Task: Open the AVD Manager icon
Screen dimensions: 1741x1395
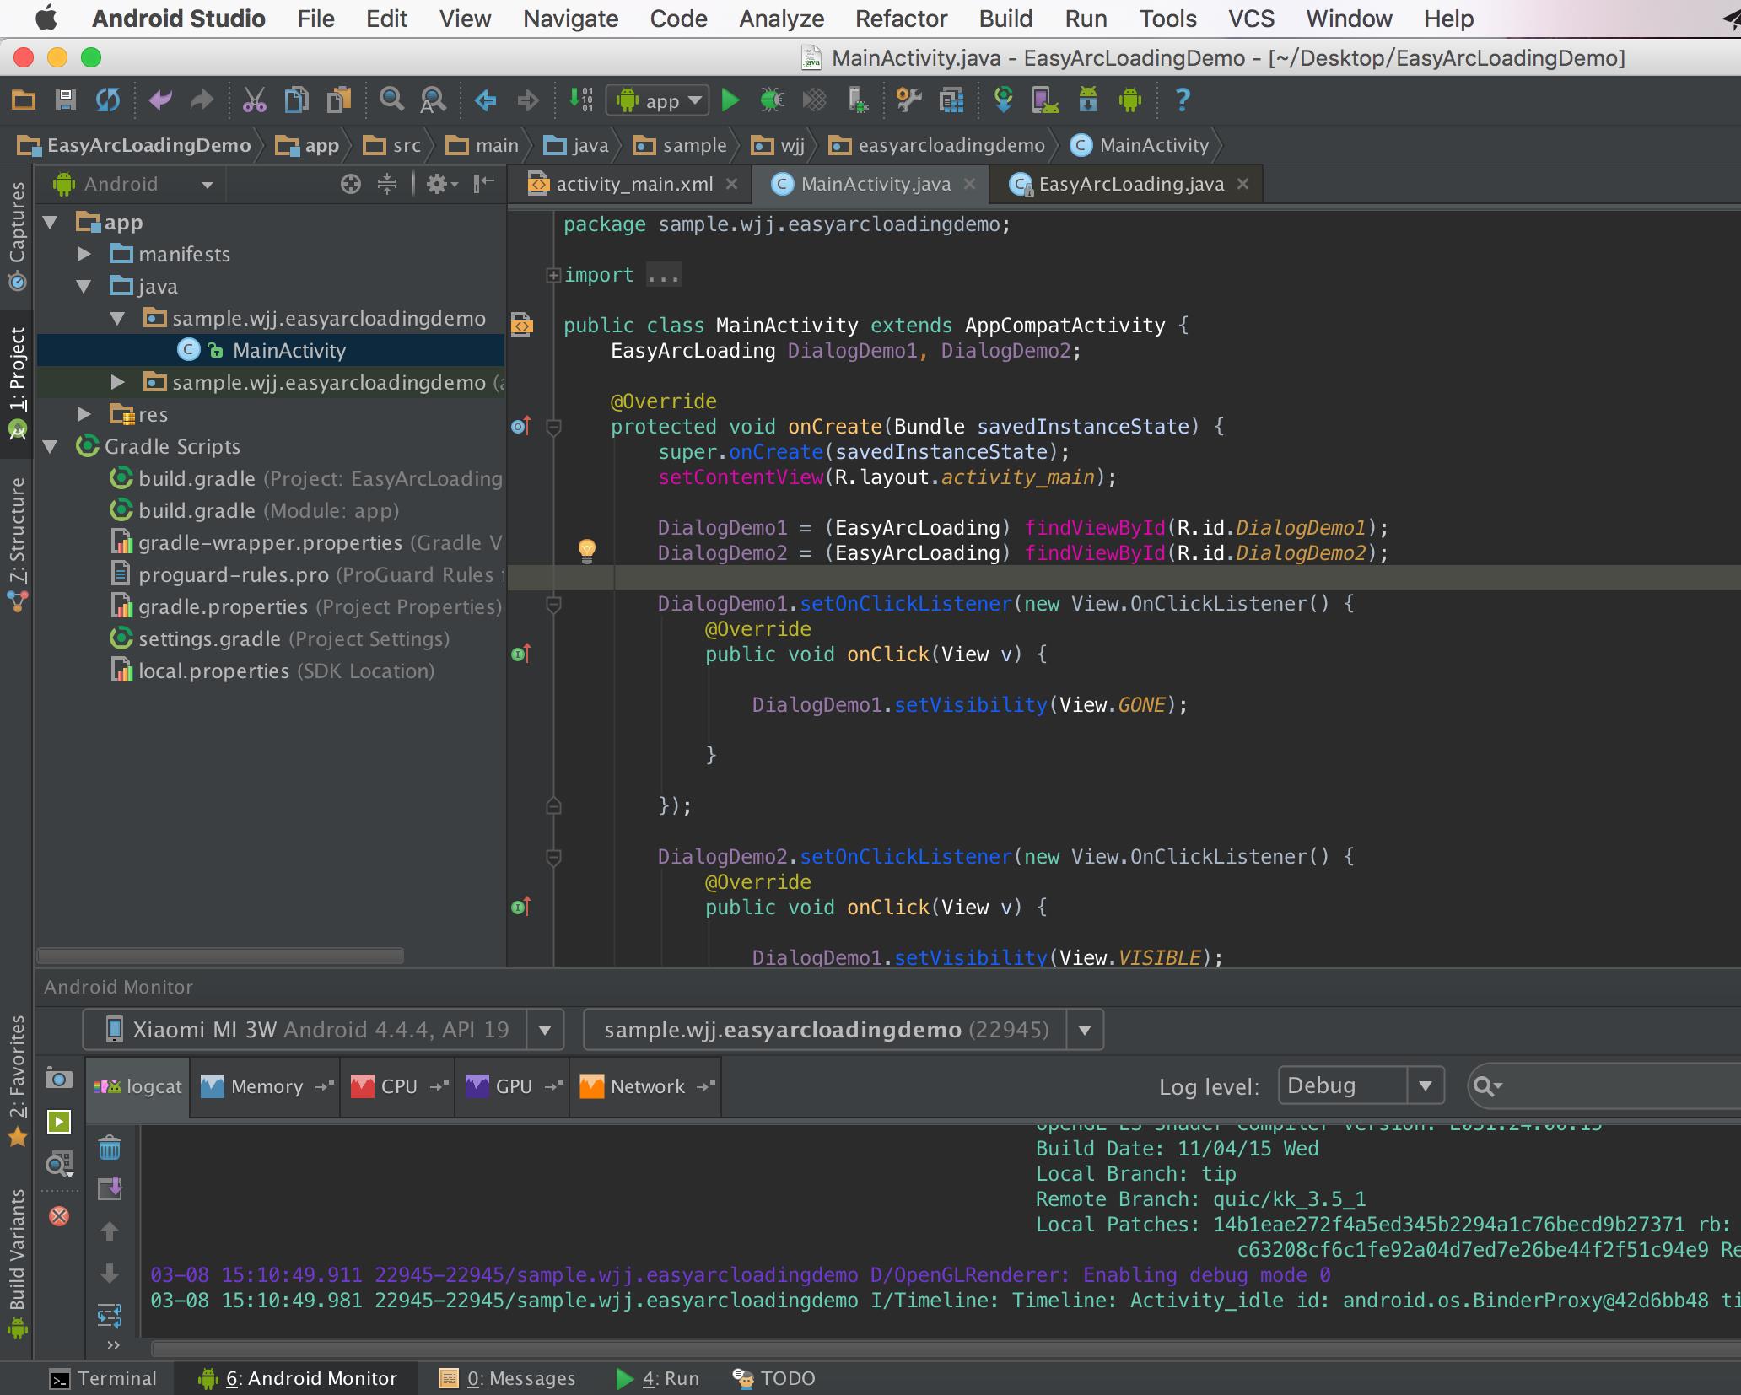Action: coord(1045,100)
